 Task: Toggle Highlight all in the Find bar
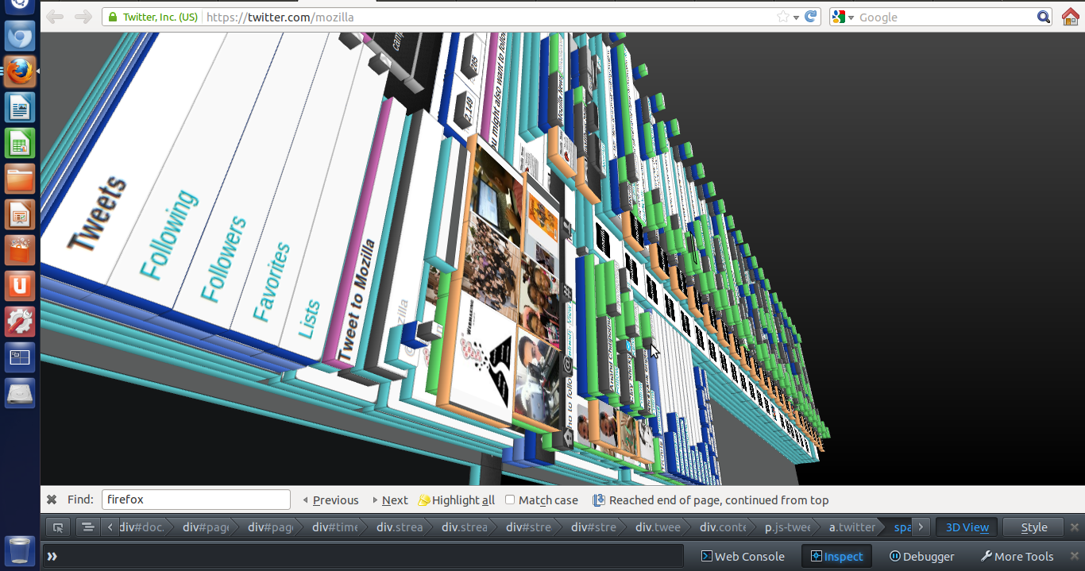[457, 500]
